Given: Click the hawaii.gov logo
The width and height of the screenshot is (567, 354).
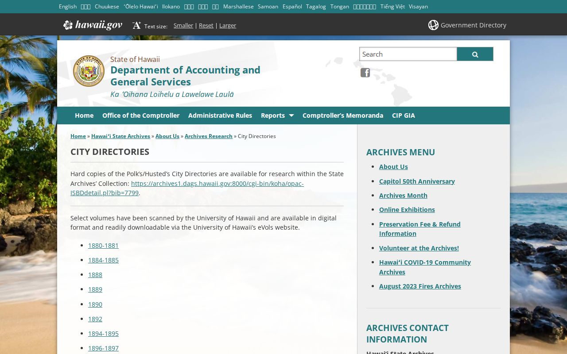Looking at the screenshot, I should point(93,25).
